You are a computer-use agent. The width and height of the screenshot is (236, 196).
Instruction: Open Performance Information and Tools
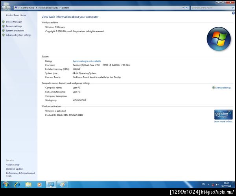[x=20, y=174]
